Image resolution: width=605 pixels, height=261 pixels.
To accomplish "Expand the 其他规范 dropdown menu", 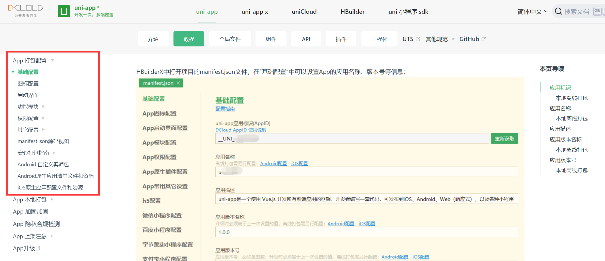I will (440, 39).
